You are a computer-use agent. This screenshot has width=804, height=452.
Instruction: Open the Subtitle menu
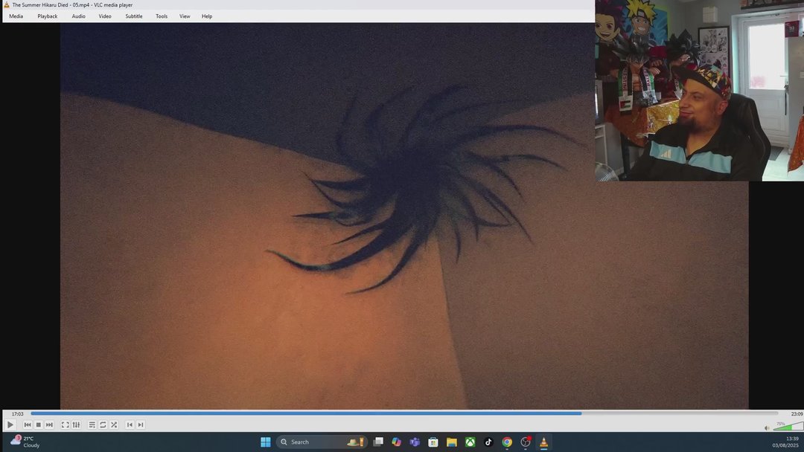(x=134, y=16)
